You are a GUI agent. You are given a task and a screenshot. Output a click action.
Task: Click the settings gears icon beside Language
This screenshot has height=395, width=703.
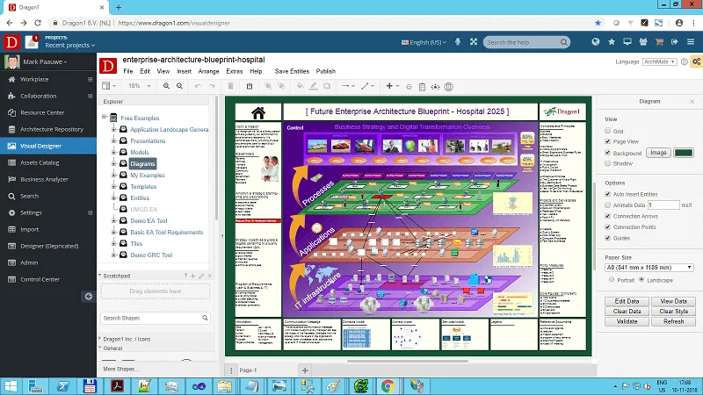[x=696, y=61]
